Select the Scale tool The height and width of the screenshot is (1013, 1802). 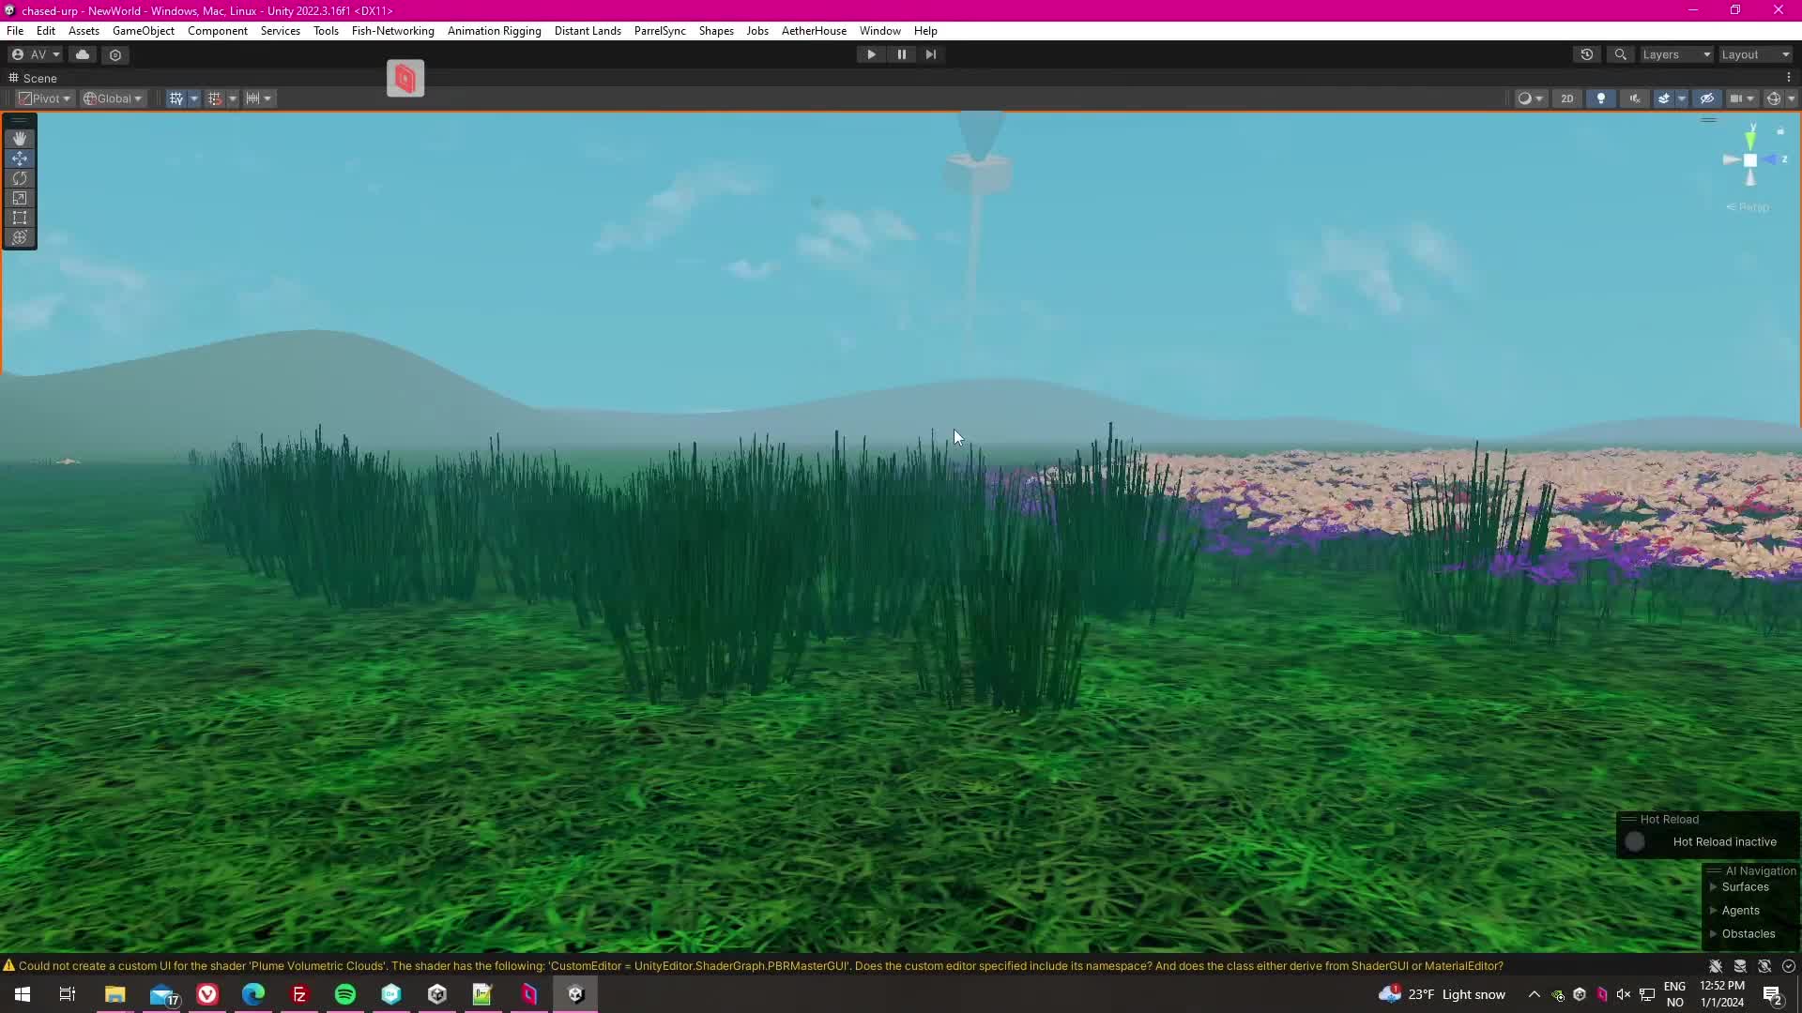point(20,198)
